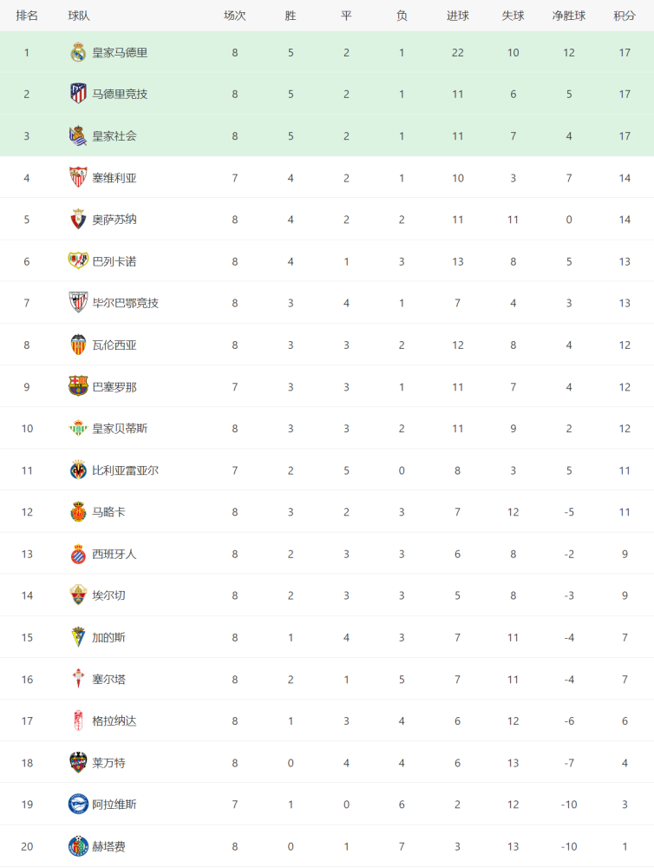Click the Atletico Madrid (马德里竞技) badge icon
Image resolution: width=654 pixels, height=868 pixels.
pos(78,94)
